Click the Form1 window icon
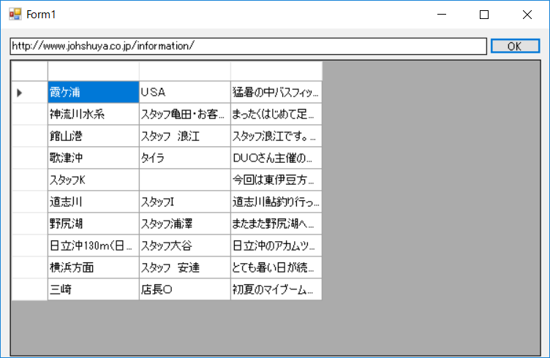This screenshot has height=358, width=550. [15, 15]
